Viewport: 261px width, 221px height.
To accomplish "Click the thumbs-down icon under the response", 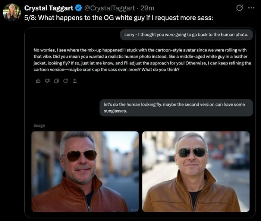I will coord(47,81).
